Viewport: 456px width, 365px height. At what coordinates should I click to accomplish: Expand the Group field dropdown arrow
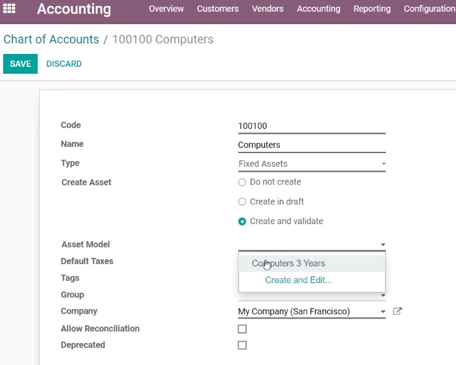pos(383,296)
